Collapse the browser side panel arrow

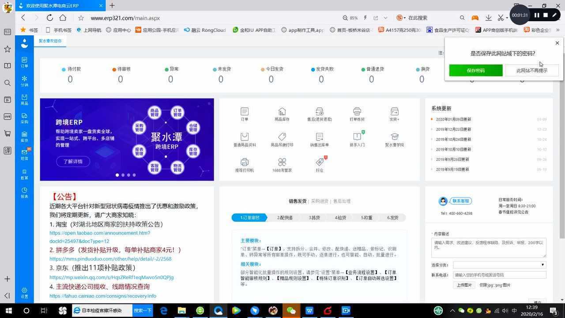7,295
